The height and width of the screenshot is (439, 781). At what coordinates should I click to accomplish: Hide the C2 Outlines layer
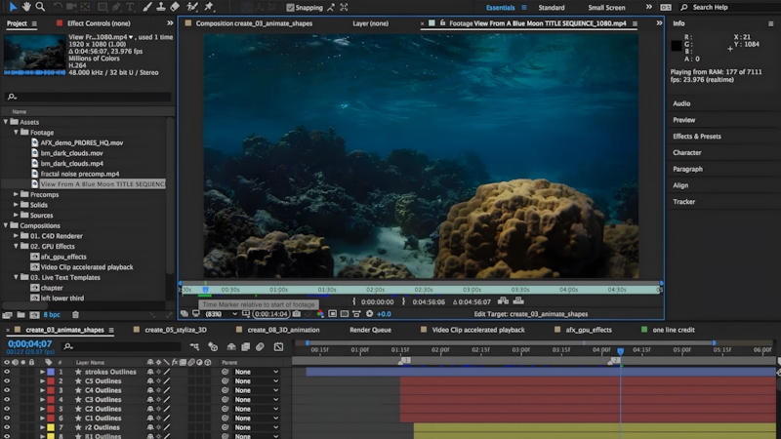(7, 409)
